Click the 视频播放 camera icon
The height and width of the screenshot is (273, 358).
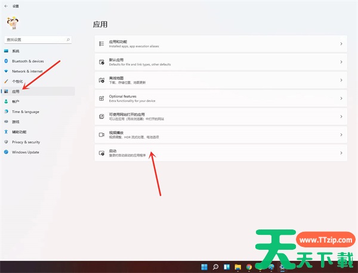(x=102, y=135)
